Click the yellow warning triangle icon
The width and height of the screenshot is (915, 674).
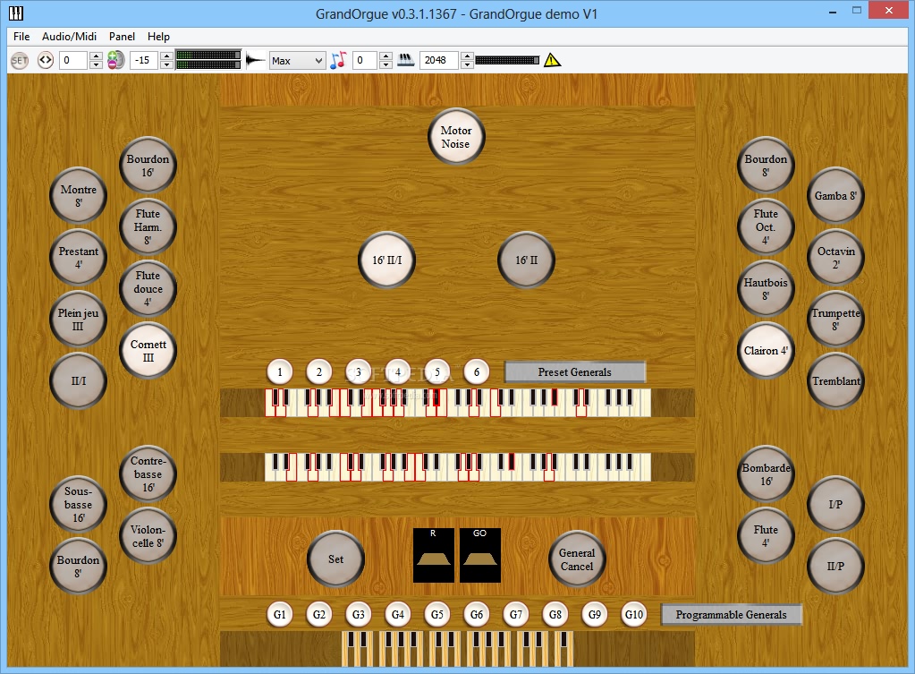point(552,60)
